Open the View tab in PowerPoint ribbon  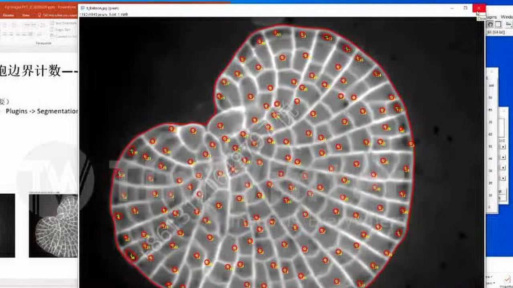(26, 15)
